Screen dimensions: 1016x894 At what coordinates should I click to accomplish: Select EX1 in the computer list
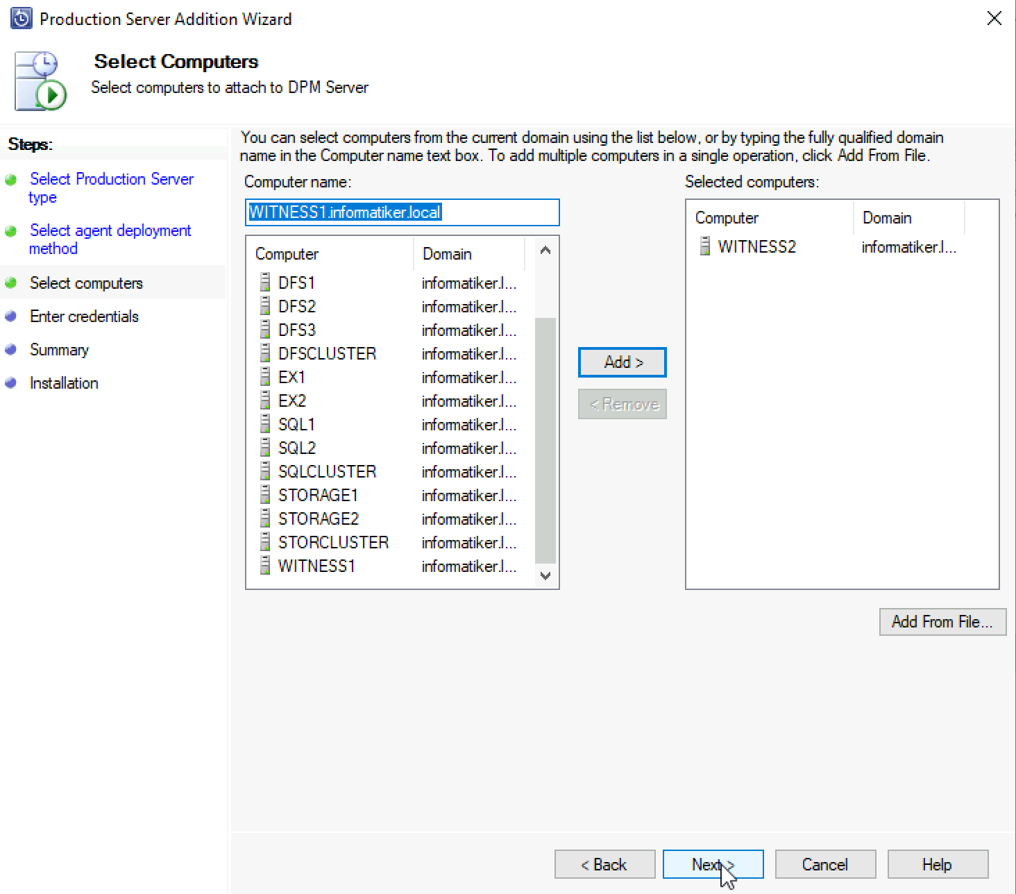(x=291, y=377)
